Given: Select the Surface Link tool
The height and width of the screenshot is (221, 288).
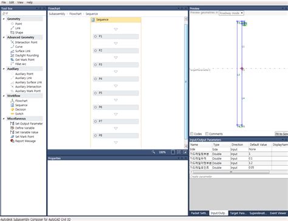Looking at the screenshot, I should tap(22, 51).
